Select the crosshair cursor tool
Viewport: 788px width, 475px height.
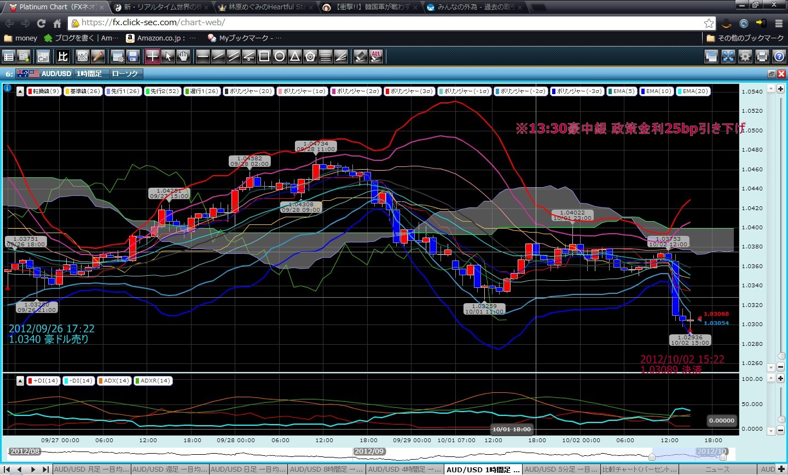(x=153, y=56)
